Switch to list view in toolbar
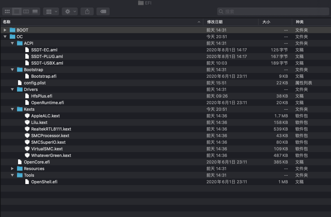This screenshot has height=217, width=331. [x=17, y=11]
